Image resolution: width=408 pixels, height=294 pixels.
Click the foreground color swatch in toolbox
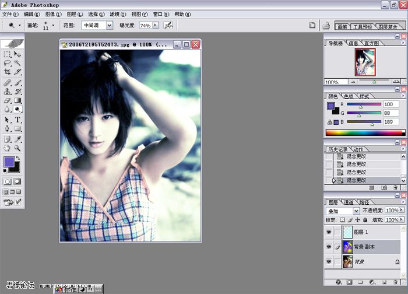[x=9, y=162]
